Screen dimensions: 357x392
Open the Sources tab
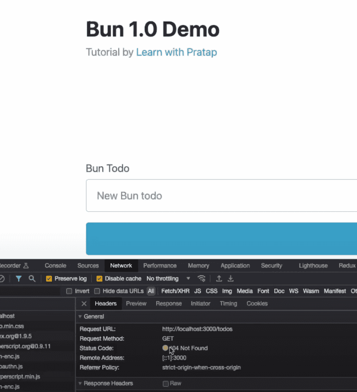(x=88, y=266)
